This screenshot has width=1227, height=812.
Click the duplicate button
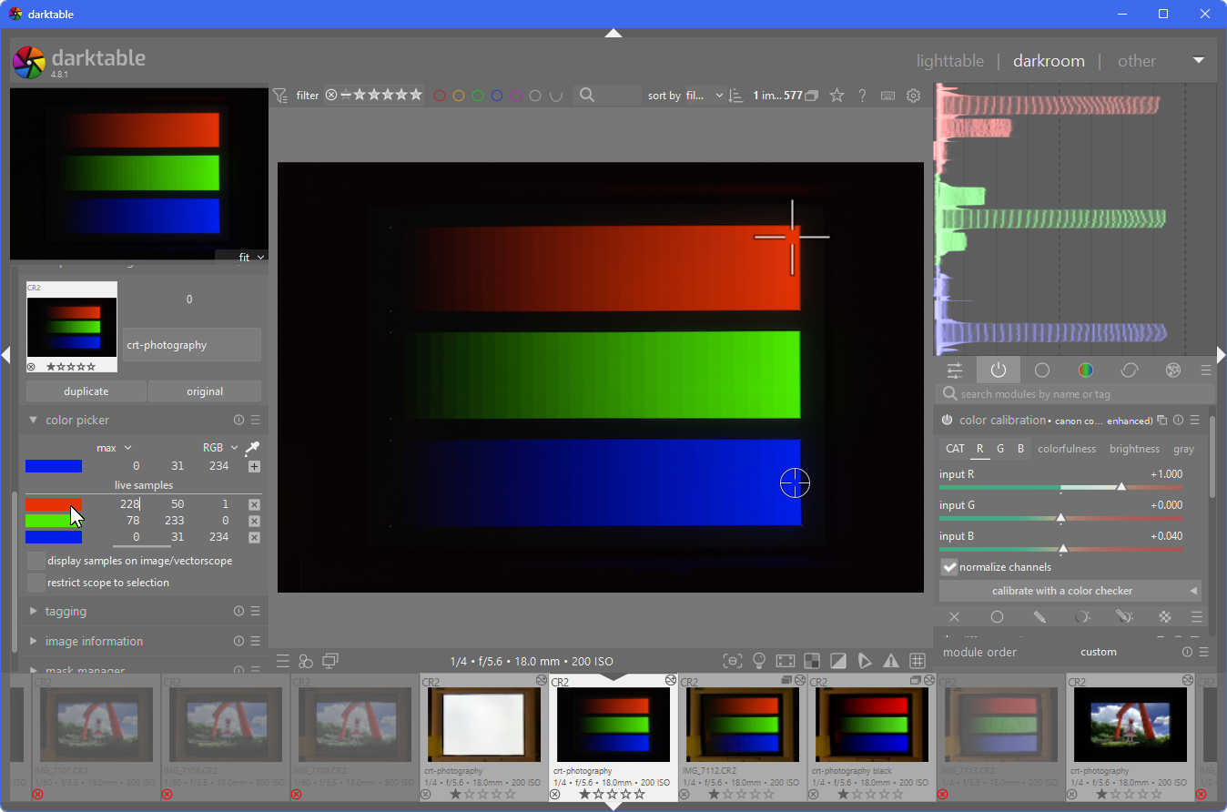pyautogui.click(x=86, y=391)
